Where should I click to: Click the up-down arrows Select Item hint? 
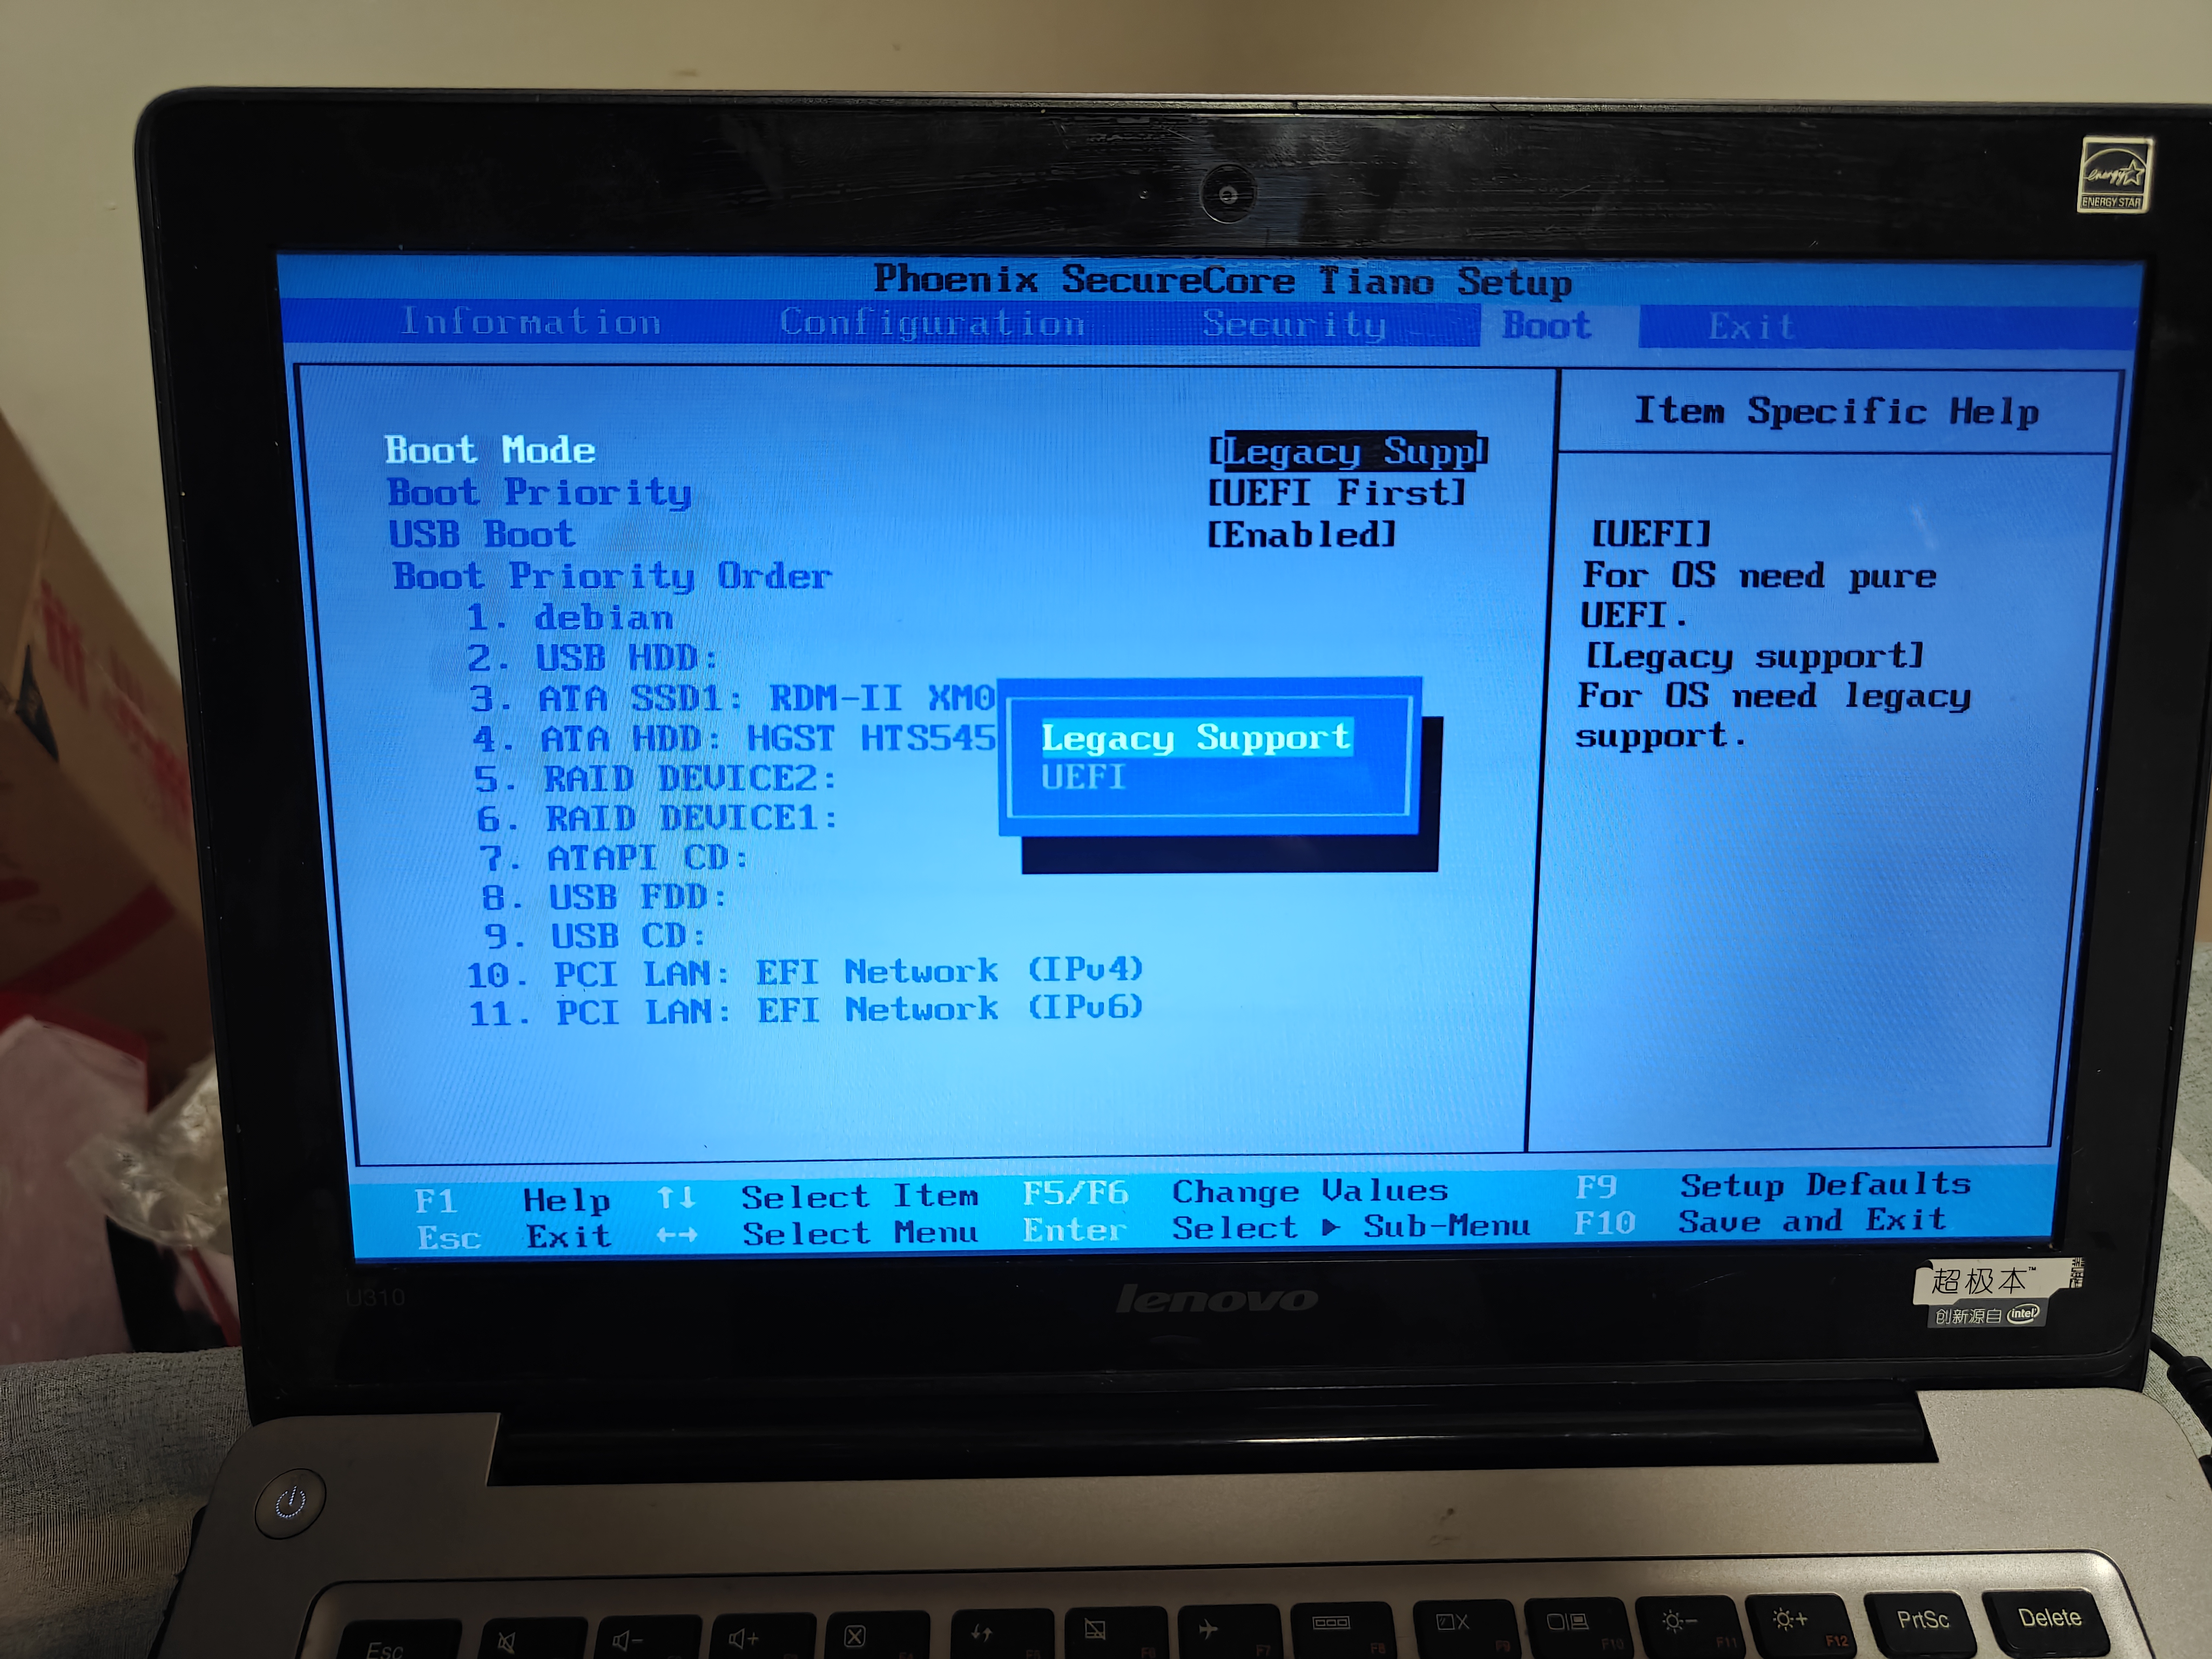(818, 1196)
